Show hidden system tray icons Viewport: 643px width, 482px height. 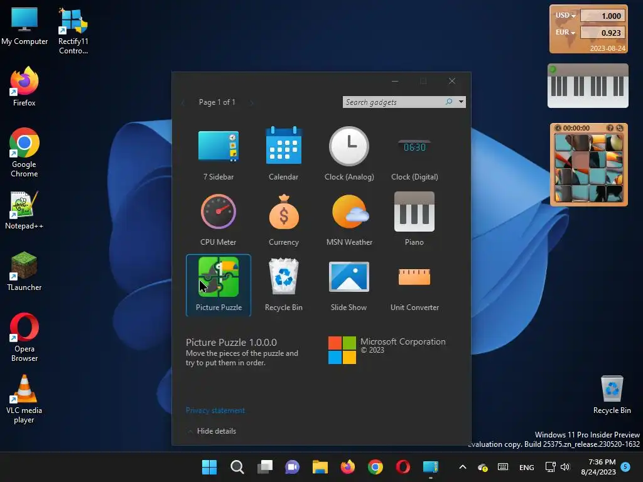tap(463, 467)
